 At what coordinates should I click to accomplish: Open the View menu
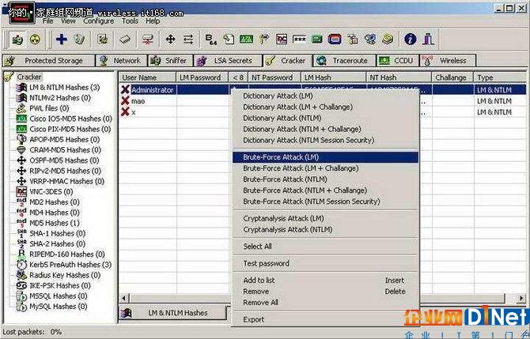[x=68, y=21]
